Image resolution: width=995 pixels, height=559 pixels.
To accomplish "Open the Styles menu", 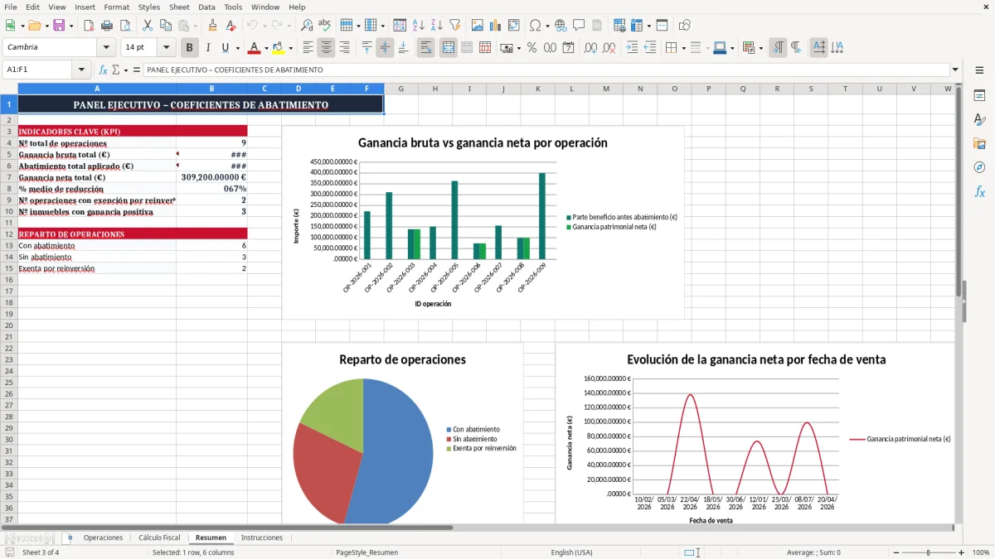I will click(x=149, y=7).
